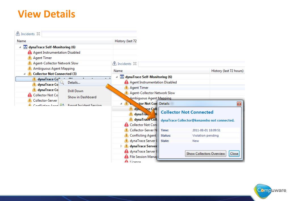Screen dimensions: 290x201
Task: Switch to Incidents tab in left window
Action: (x=28, y=34)
